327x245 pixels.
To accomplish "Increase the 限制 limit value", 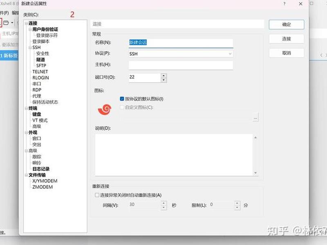I will 237,203.
